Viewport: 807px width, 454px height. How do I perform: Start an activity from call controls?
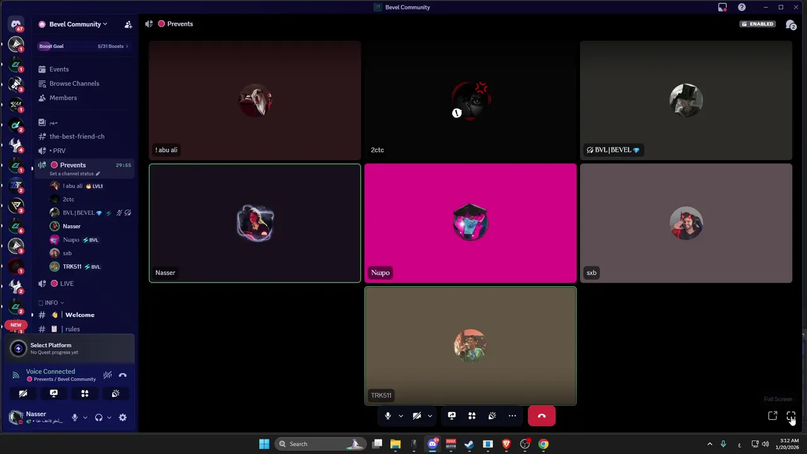point(472,416)
